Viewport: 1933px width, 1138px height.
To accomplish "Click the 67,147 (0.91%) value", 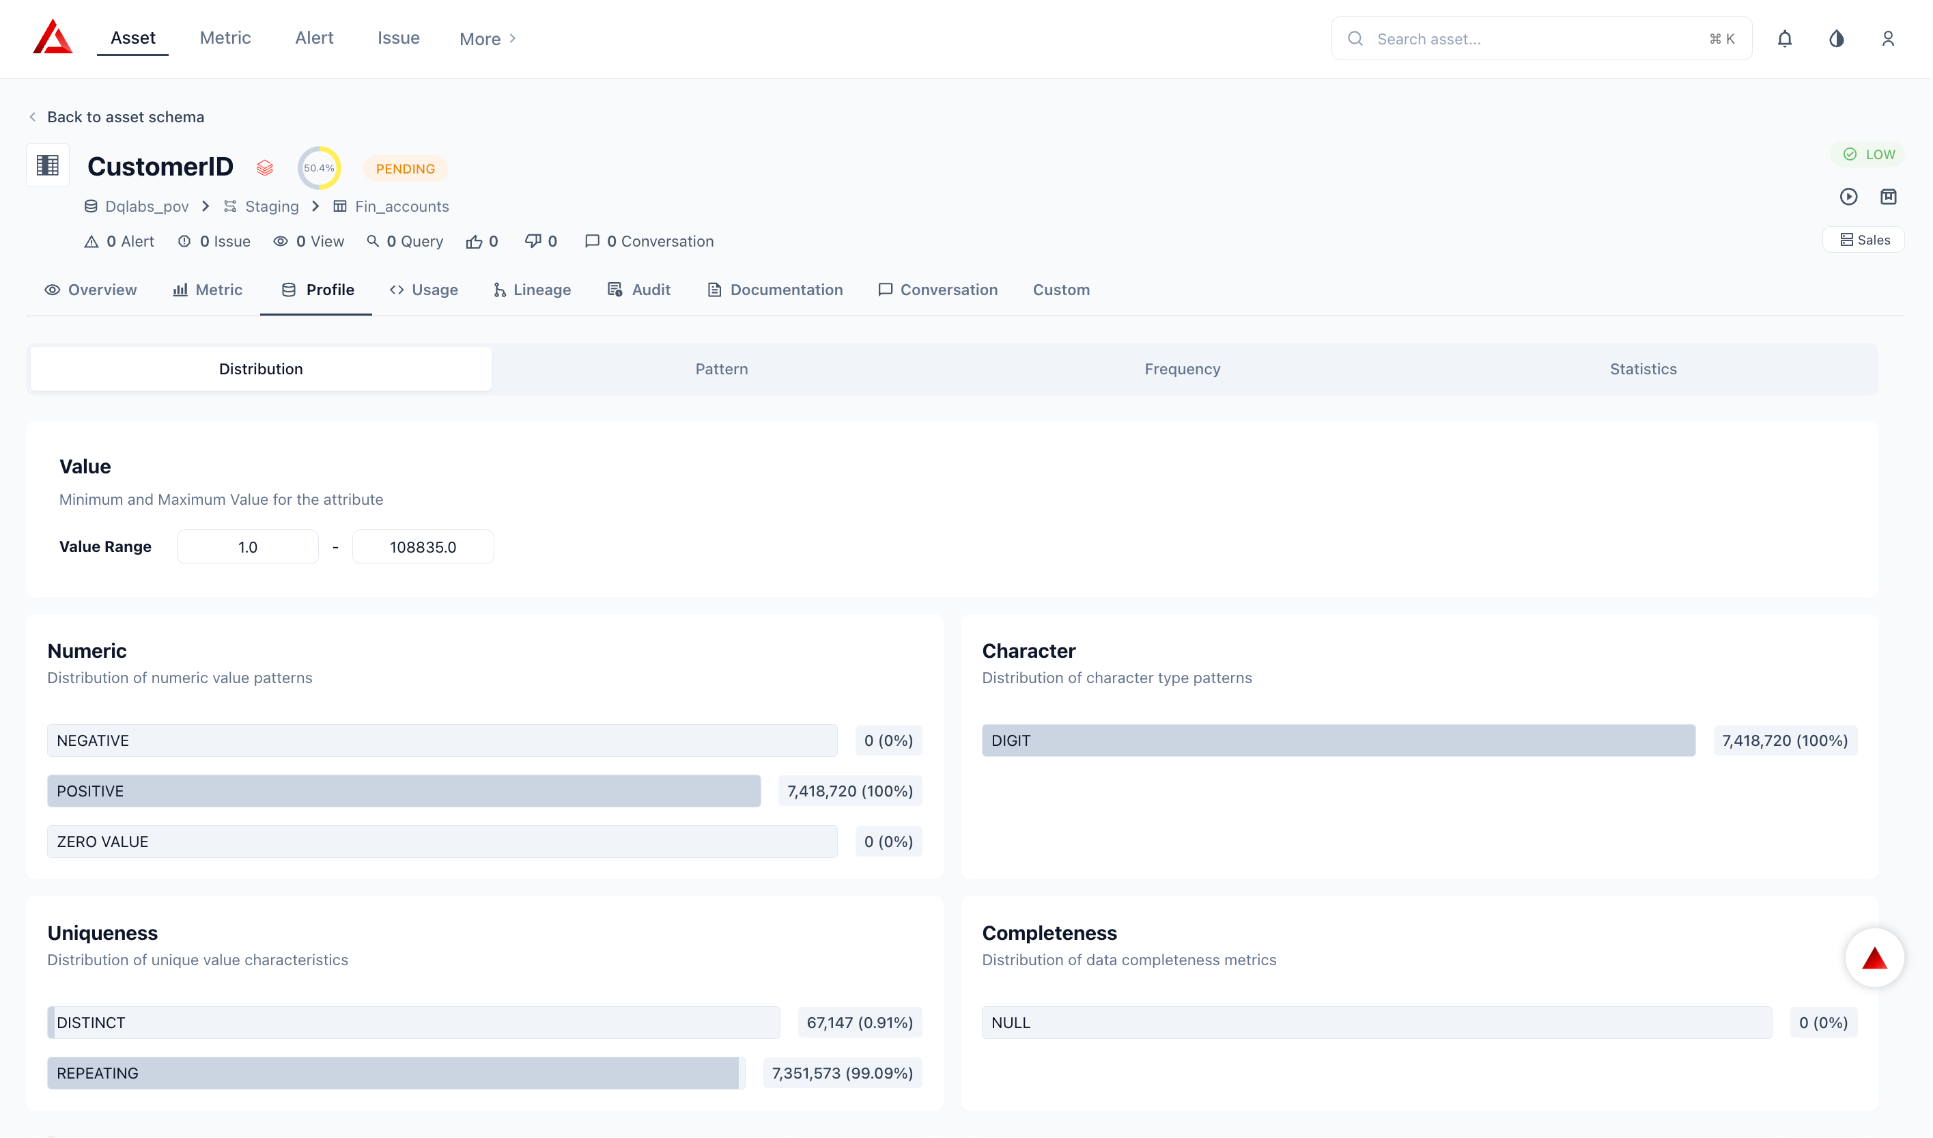I will pos(860,1023).
